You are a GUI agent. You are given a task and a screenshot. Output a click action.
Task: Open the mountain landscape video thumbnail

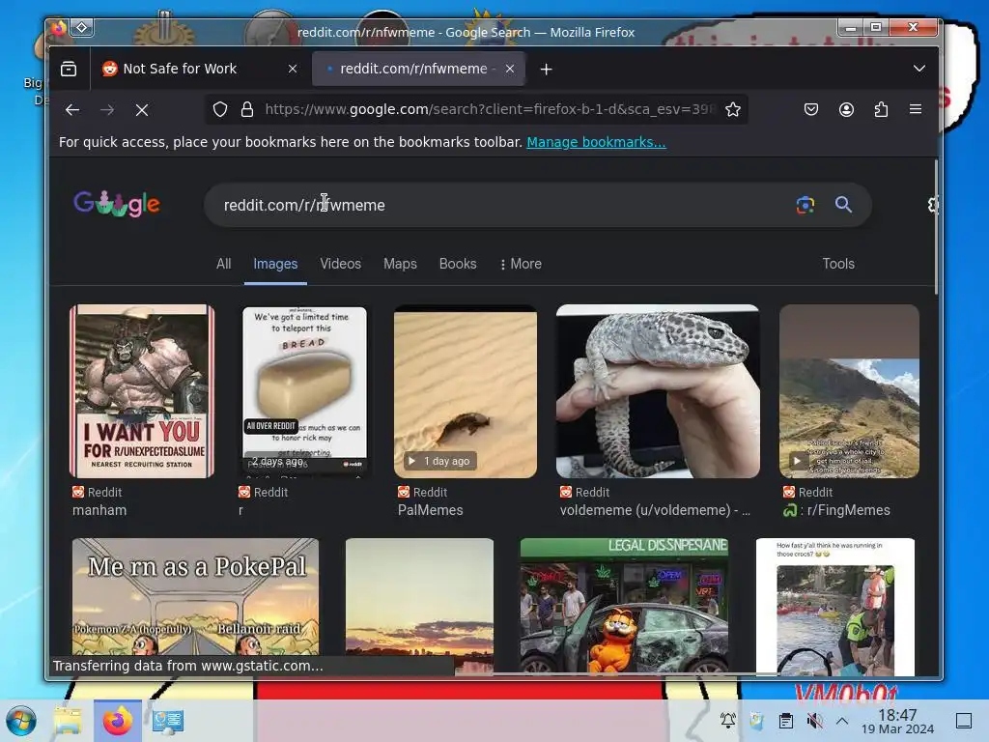pyautogui.click(x=849, y=391)
